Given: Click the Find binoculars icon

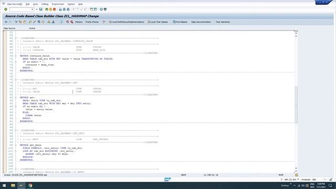Looking at the screenshot, I should point(64,9).
